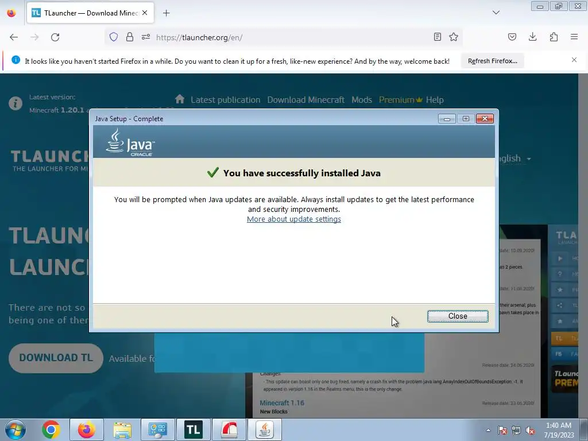Click the site padlock security icon
This screenshot has width=588, height=441.
(130, 37)
